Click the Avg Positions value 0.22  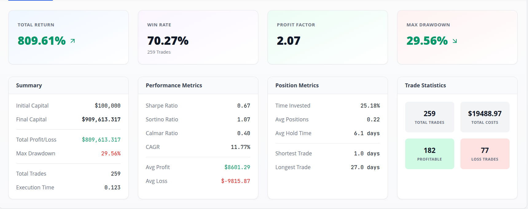(x=373, y=120)
